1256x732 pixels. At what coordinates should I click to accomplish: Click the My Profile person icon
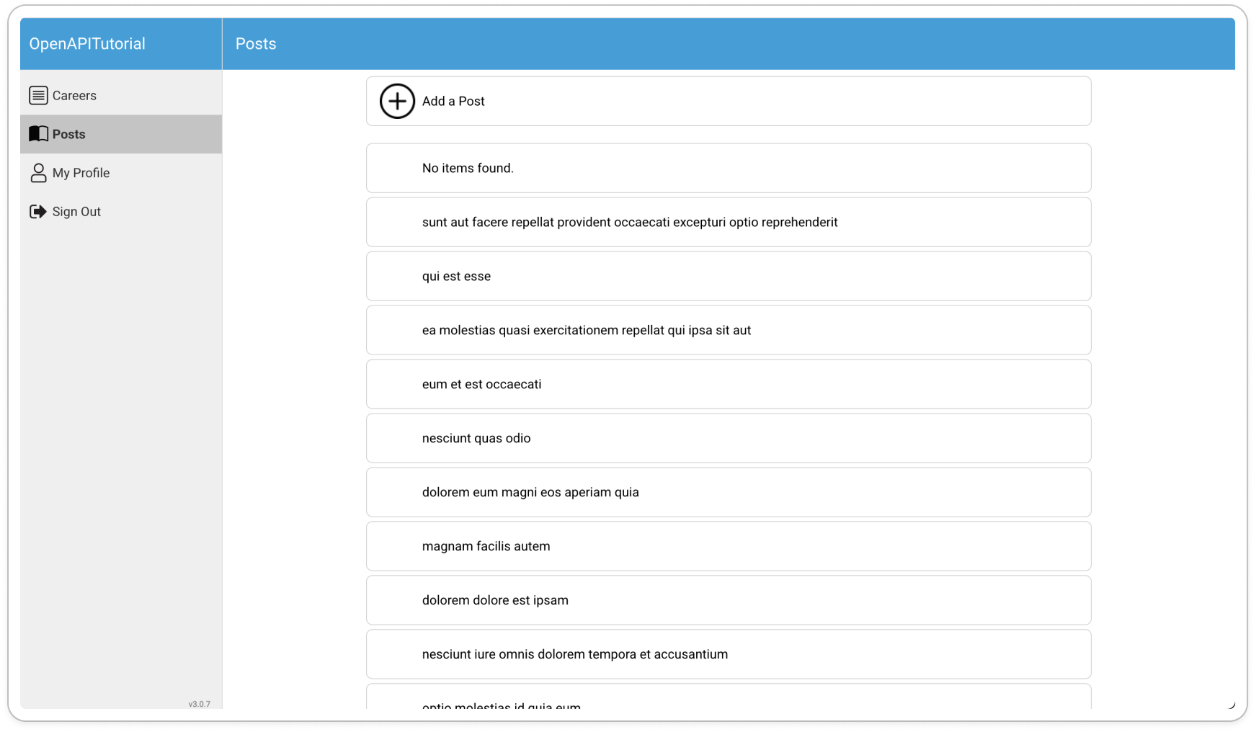[38, 173]
